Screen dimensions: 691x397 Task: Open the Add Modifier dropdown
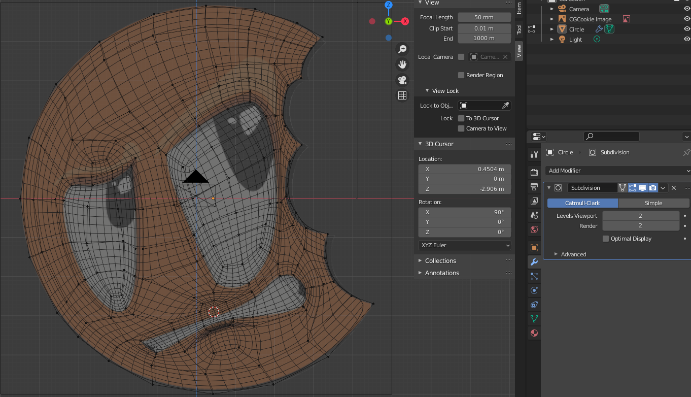[x=616, y=171]
